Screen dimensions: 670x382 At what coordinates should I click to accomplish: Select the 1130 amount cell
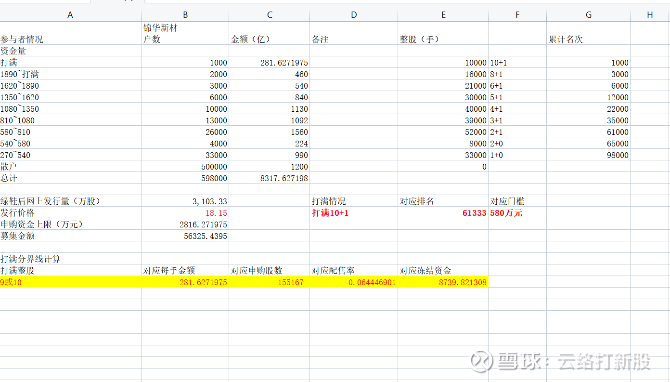pyautogui.click(x=269, y=108)
